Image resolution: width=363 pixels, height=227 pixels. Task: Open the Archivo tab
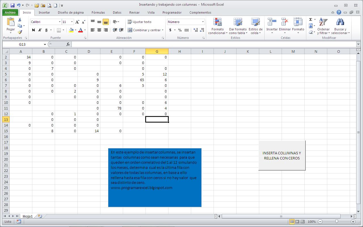coord(10,12)
